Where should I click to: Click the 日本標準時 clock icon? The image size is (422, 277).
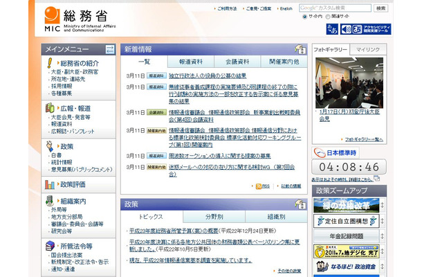tap(320, 153)
